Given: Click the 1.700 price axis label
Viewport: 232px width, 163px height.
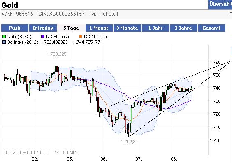Looking at the screenshot, I should click(x=215, y=140).
